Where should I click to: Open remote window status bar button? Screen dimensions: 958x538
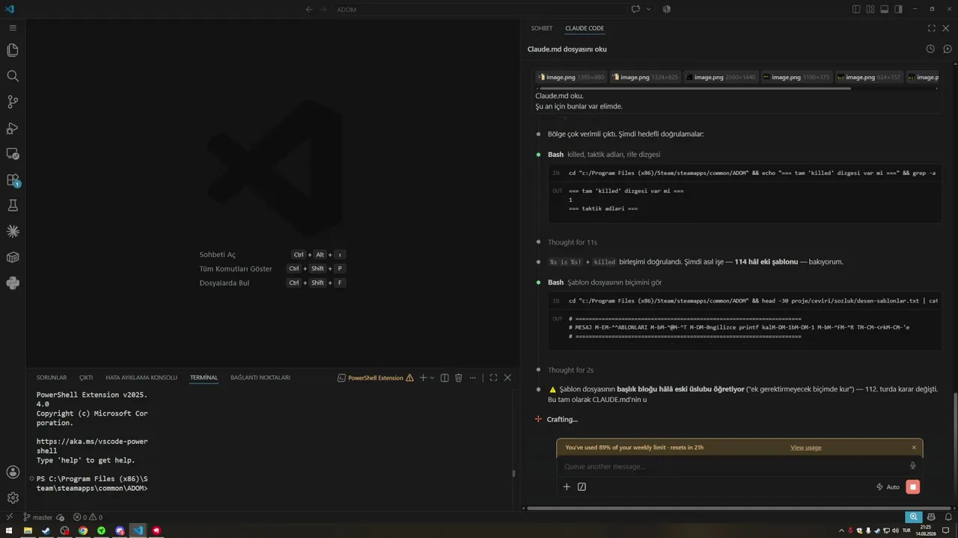pos(8,517)
